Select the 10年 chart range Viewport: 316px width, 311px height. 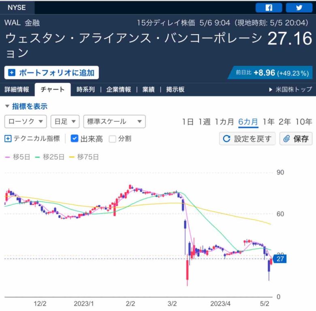304,122
